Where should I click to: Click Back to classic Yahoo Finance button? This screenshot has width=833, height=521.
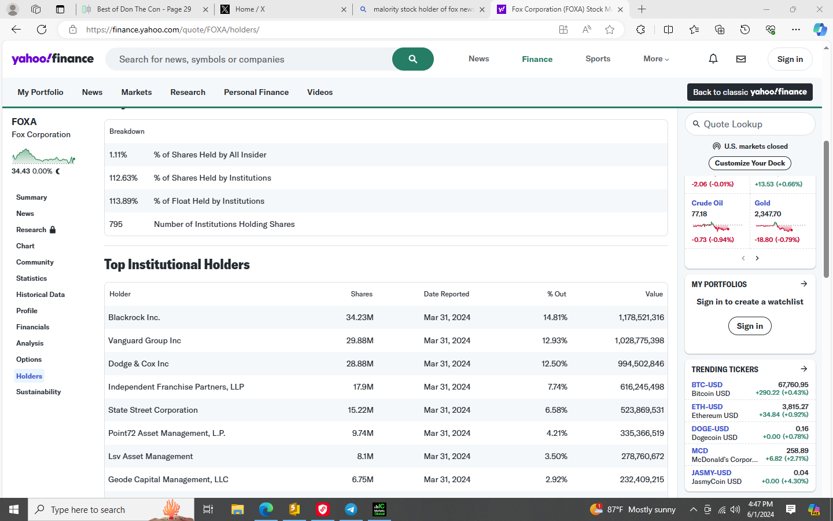coord(750,92)
